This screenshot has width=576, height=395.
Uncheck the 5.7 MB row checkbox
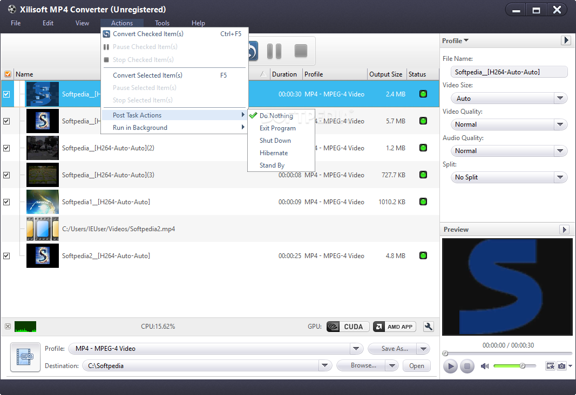point(6,121)
